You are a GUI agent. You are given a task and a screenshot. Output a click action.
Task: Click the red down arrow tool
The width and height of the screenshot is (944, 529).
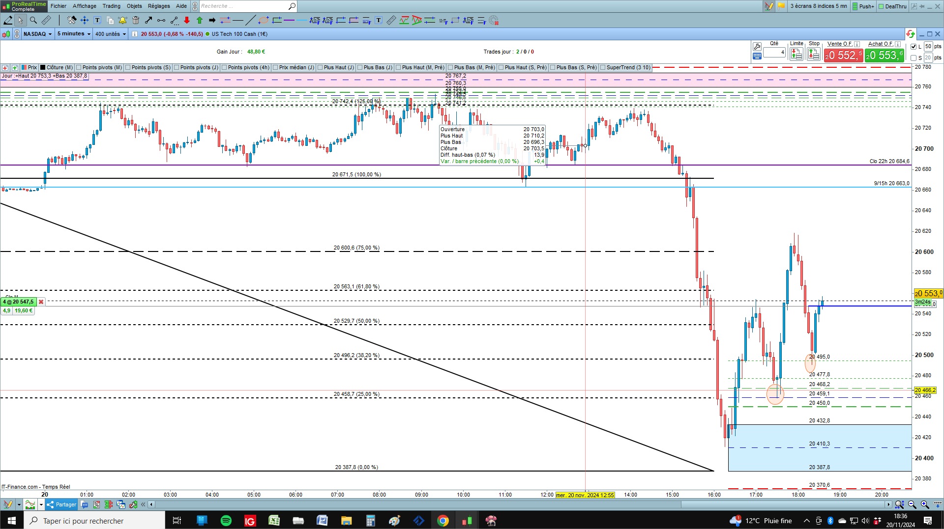187,20
